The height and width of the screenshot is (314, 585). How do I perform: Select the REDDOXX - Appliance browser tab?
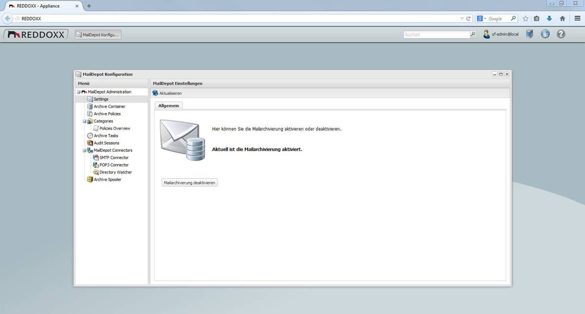pyautogui.click(x=44, y=6)
